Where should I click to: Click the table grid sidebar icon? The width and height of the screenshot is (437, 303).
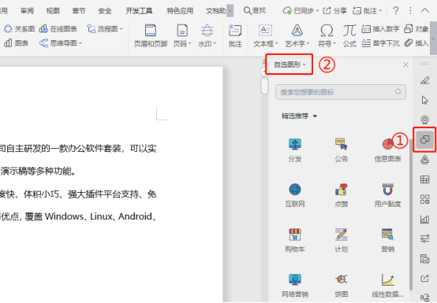tap(424, 179)
